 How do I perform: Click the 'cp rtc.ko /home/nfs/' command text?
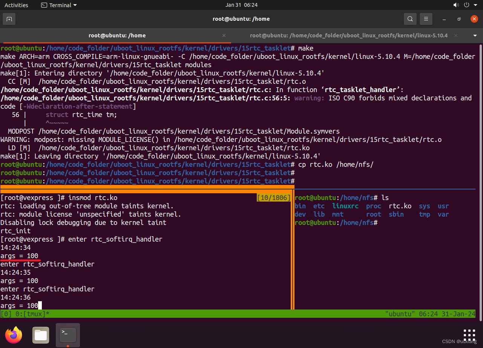[x=336, y=164]
